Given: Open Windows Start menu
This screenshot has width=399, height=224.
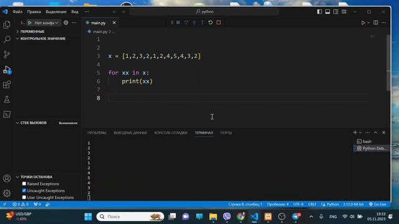Looking at the screenshot, I should (x=89, y=217).
